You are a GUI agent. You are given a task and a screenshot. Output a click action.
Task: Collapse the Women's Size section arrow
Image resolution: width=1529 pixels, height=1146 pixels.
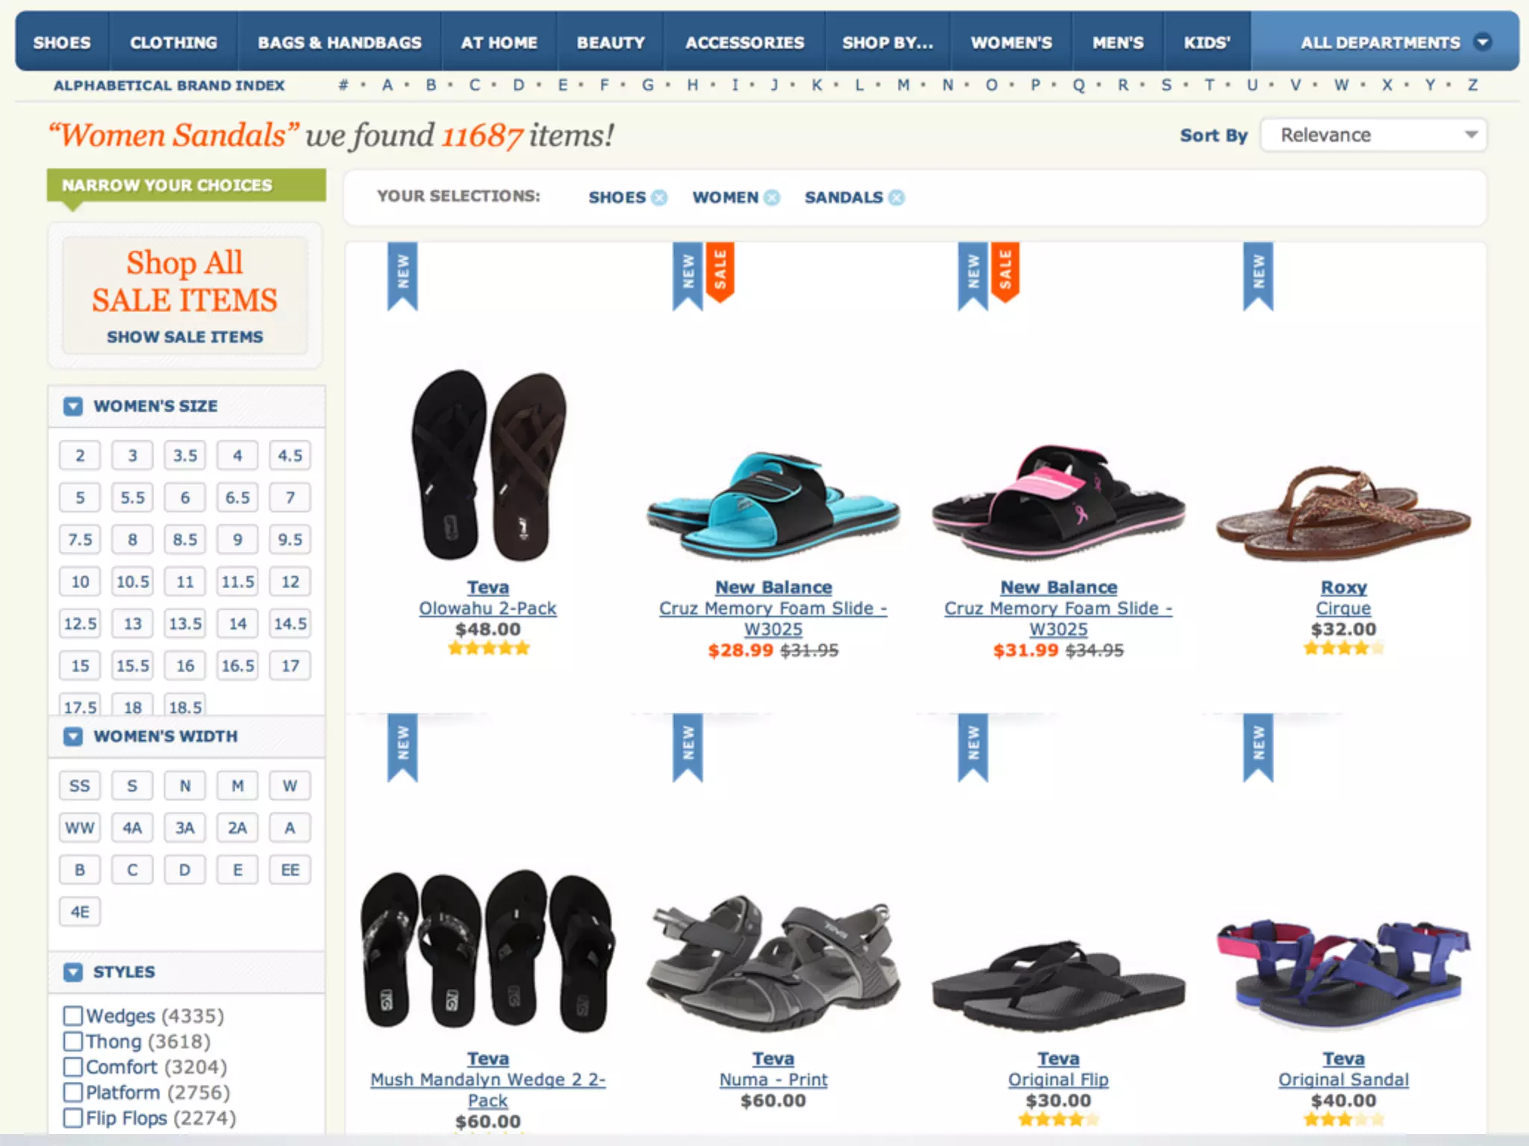point(73,406)
